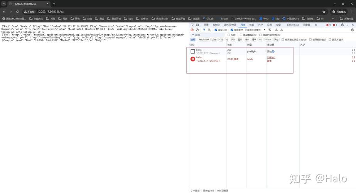Screen dimensions: 356x193
Task: Open the all bookmarks folder at far right
Action: [x=346, y=19]
